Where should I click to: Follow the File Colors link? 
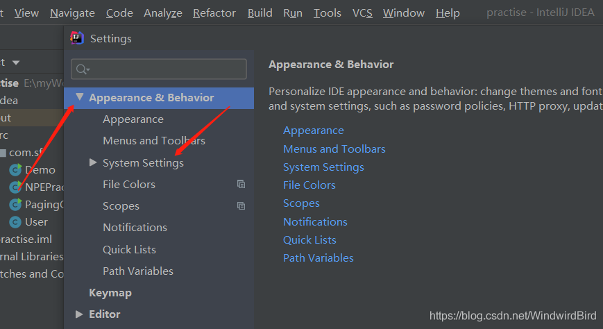309,185
